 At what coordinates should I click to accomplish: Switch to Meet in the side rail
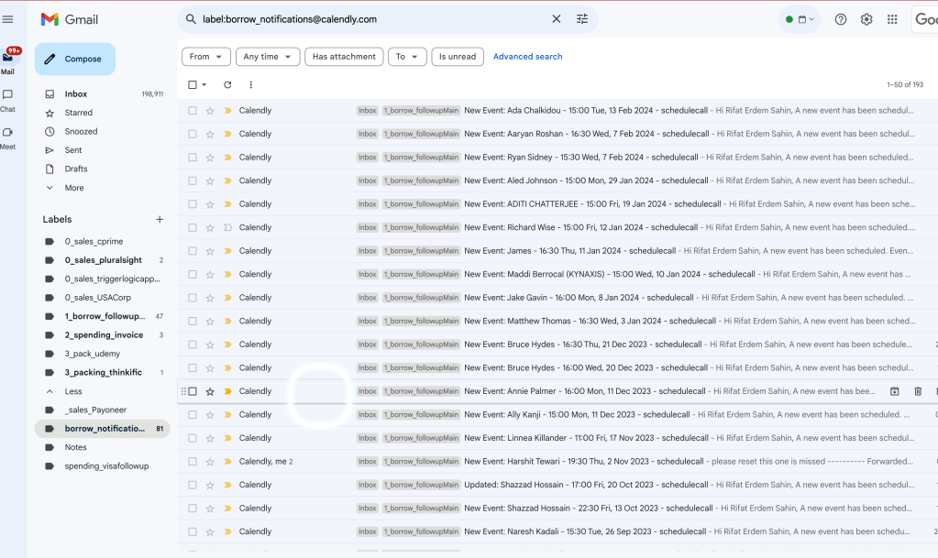click(7, 138)
